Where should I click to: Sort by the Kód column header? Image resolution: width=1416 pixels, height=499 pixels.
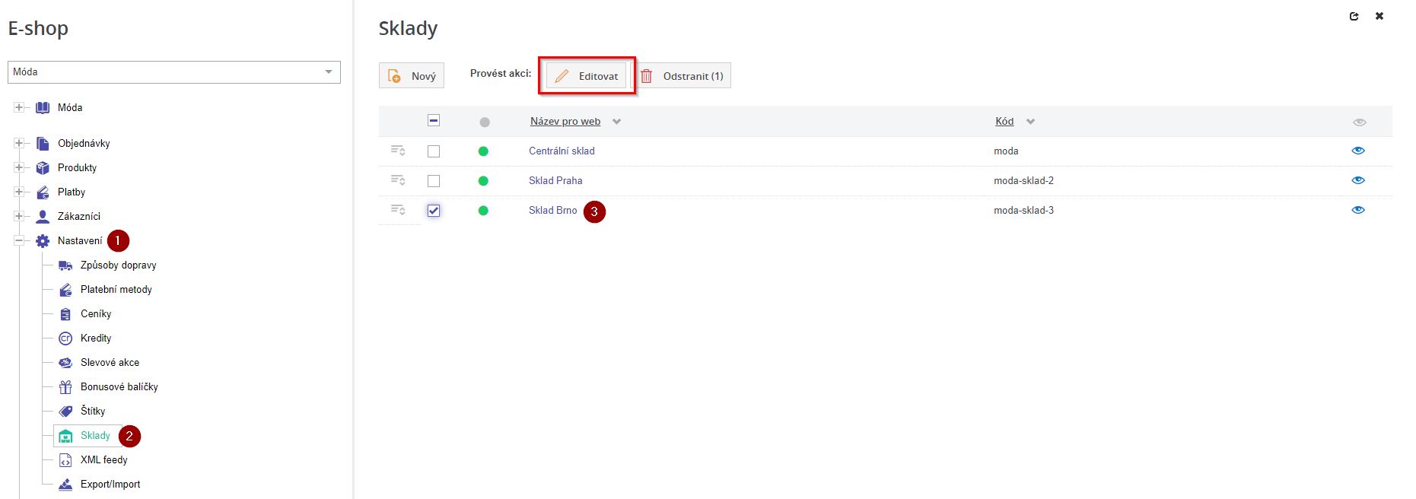point(1004,122)
